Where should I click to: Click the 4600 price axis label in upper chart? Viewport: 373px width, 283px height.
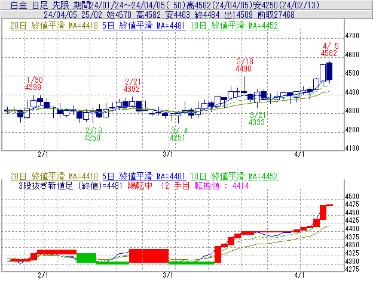352,55
